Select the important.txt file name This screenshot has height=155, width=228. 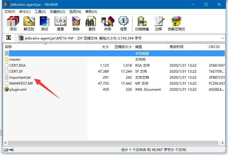point(20,77)
